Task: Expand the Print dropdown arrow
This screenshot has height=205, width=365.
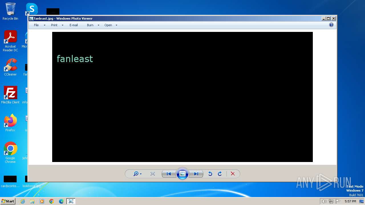Action: [x=62, y=25]
